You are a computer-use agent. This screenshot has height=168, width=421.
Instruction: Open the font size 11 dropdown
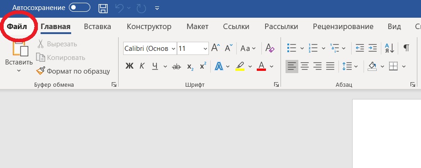pos(205,49)
